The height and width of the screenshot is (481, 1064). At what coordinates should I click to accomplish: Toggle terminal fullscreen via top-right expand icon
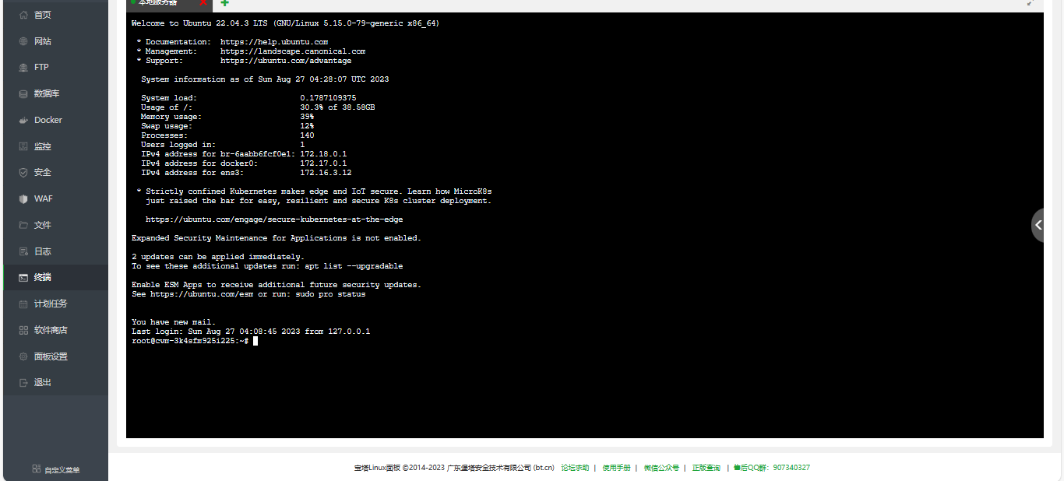pyautogui.click(x=1030, y=3)
